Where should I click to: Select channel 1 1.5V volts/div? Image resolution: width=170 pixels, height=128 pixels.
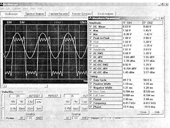click(x=30, y=102)
